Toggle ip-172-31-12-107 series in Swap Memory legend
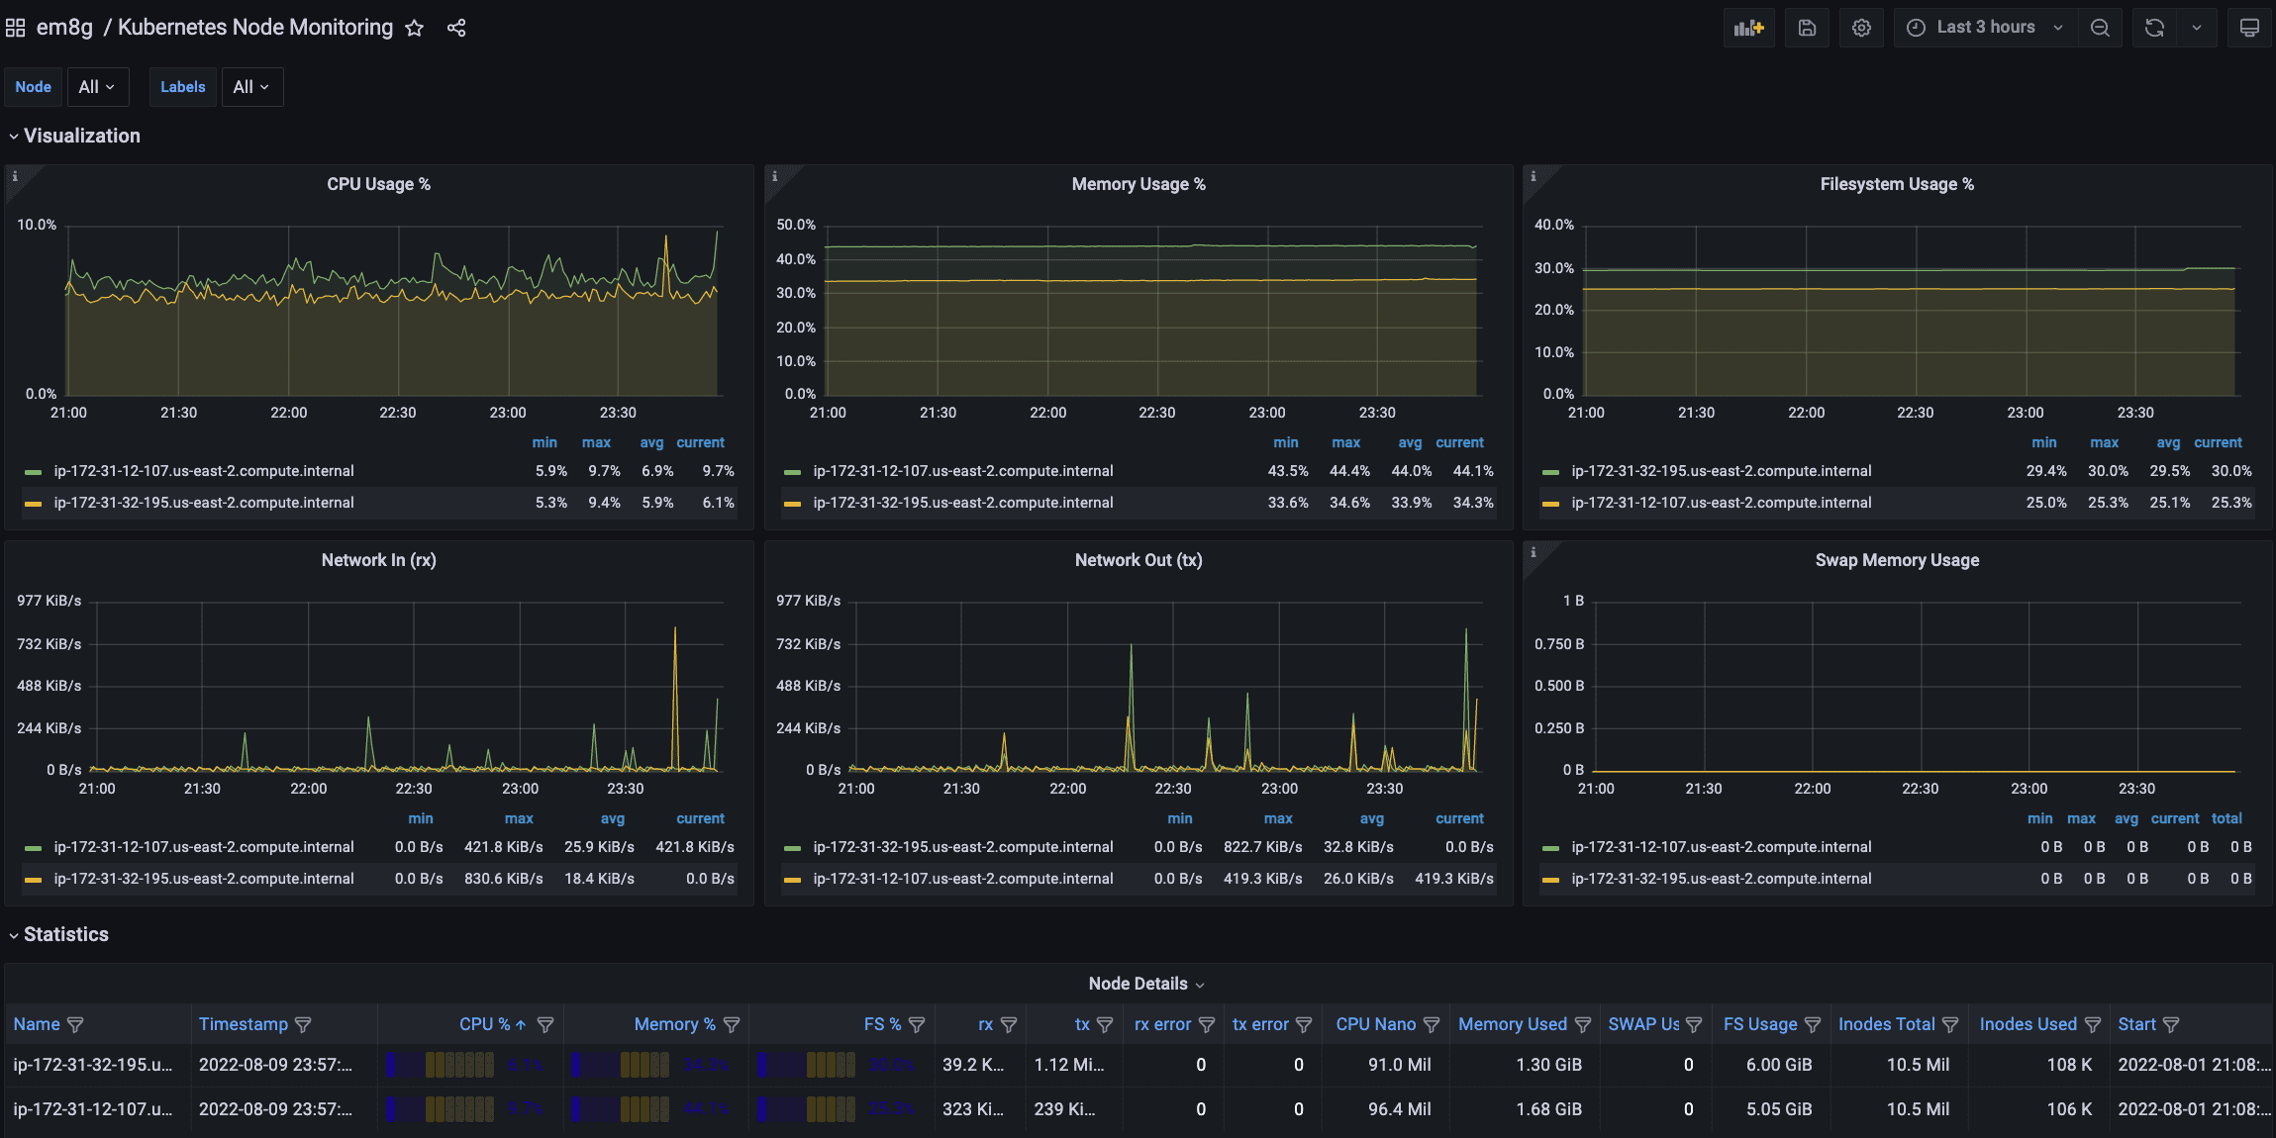 [1721, 847]
